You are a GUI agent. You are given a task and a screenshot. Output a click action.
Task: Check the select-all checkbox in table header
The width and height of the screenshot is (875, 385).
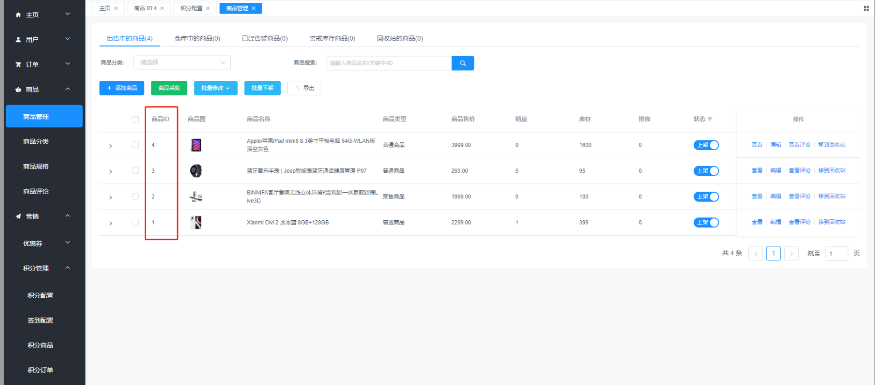click(x=135, y=119)
